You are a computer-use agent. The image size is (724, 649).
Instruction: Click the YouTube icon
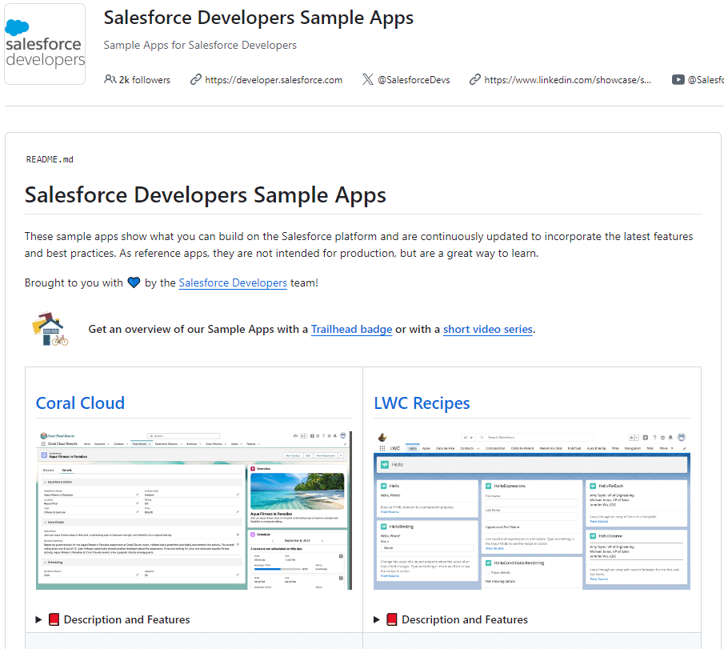tap(678, 79)
